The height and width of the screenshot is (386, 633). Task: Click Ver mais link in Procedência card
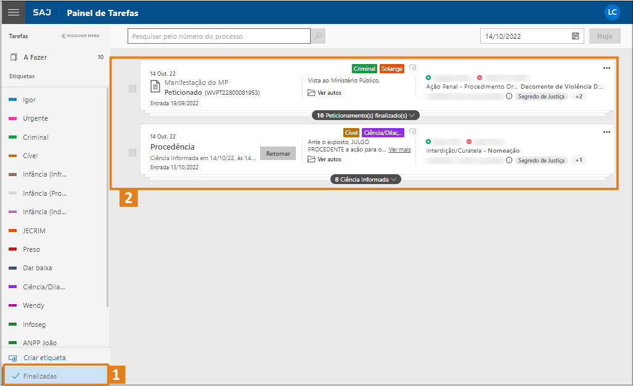click(399, 150)
